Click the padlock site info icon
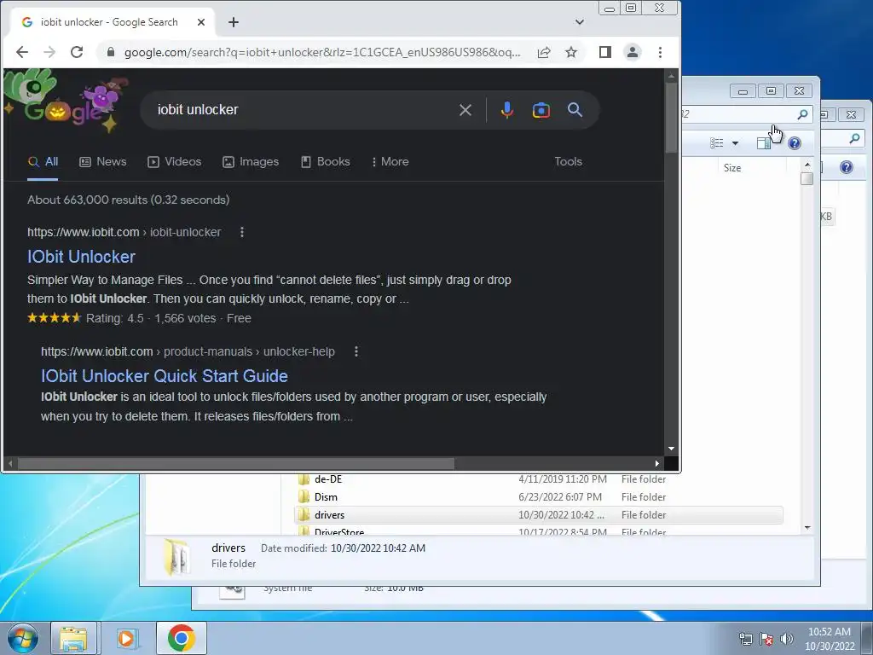The height and width of the screenshot is (655, 873). tap(111, 52)
